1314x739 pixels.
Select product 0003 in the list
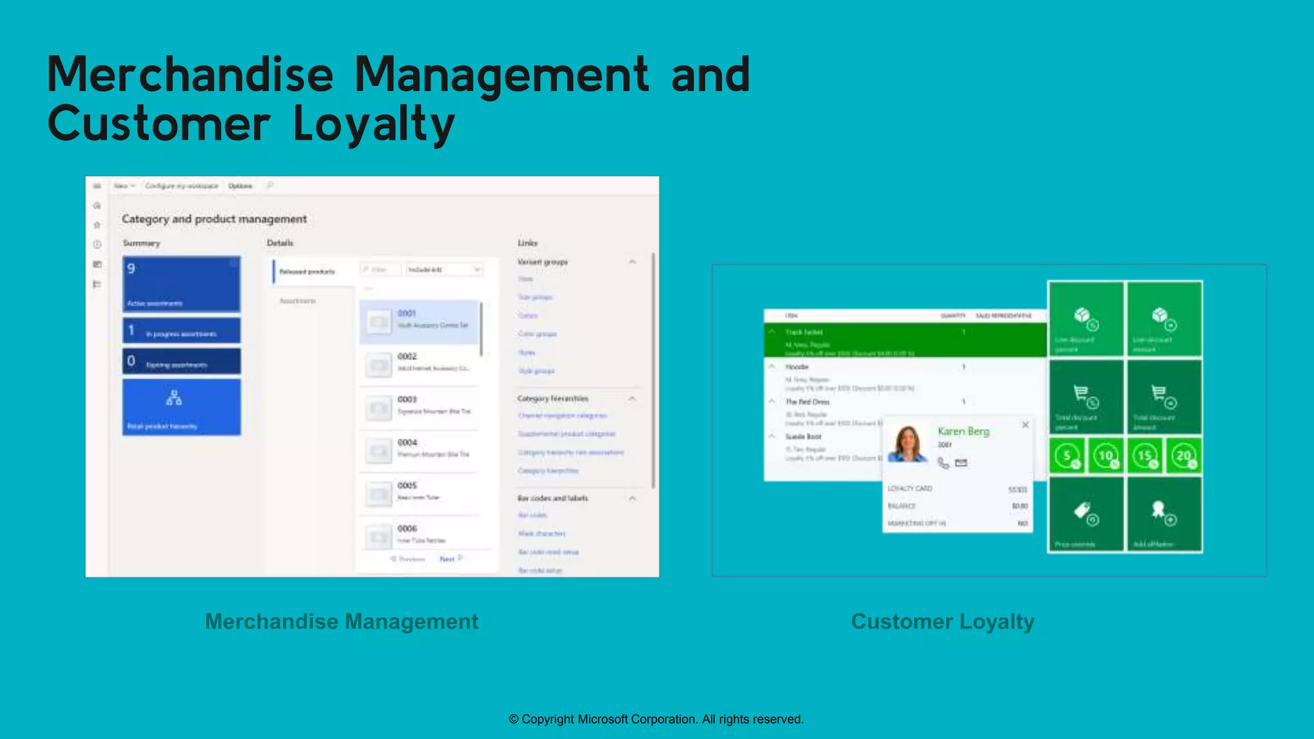(420, 408)
